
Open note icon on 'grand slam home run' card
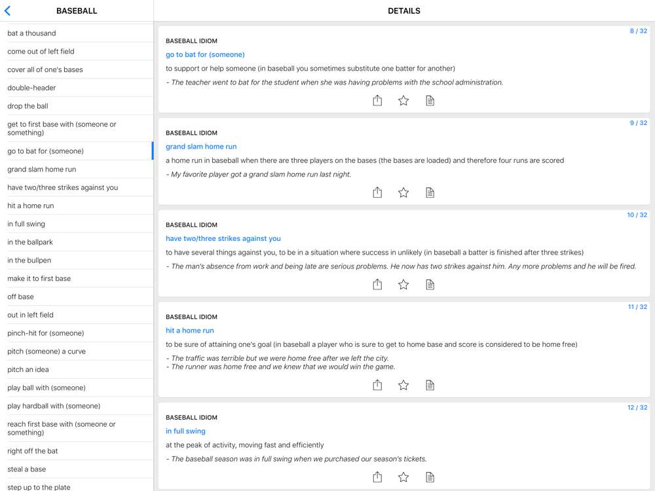430,192
